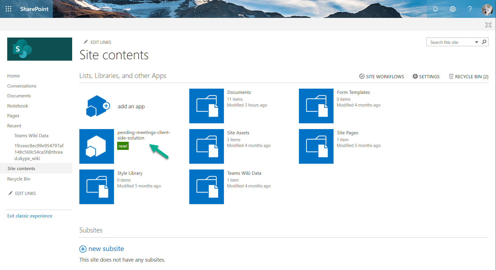Open pending-meetings-client-side-solution title link
The height and width of the screenshot is (270, 496).
click(x=144, y=135)
